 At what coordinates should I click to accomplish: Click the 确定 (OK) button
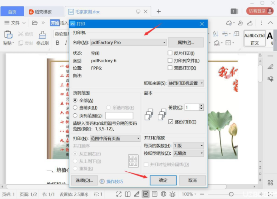pos(163,180)
